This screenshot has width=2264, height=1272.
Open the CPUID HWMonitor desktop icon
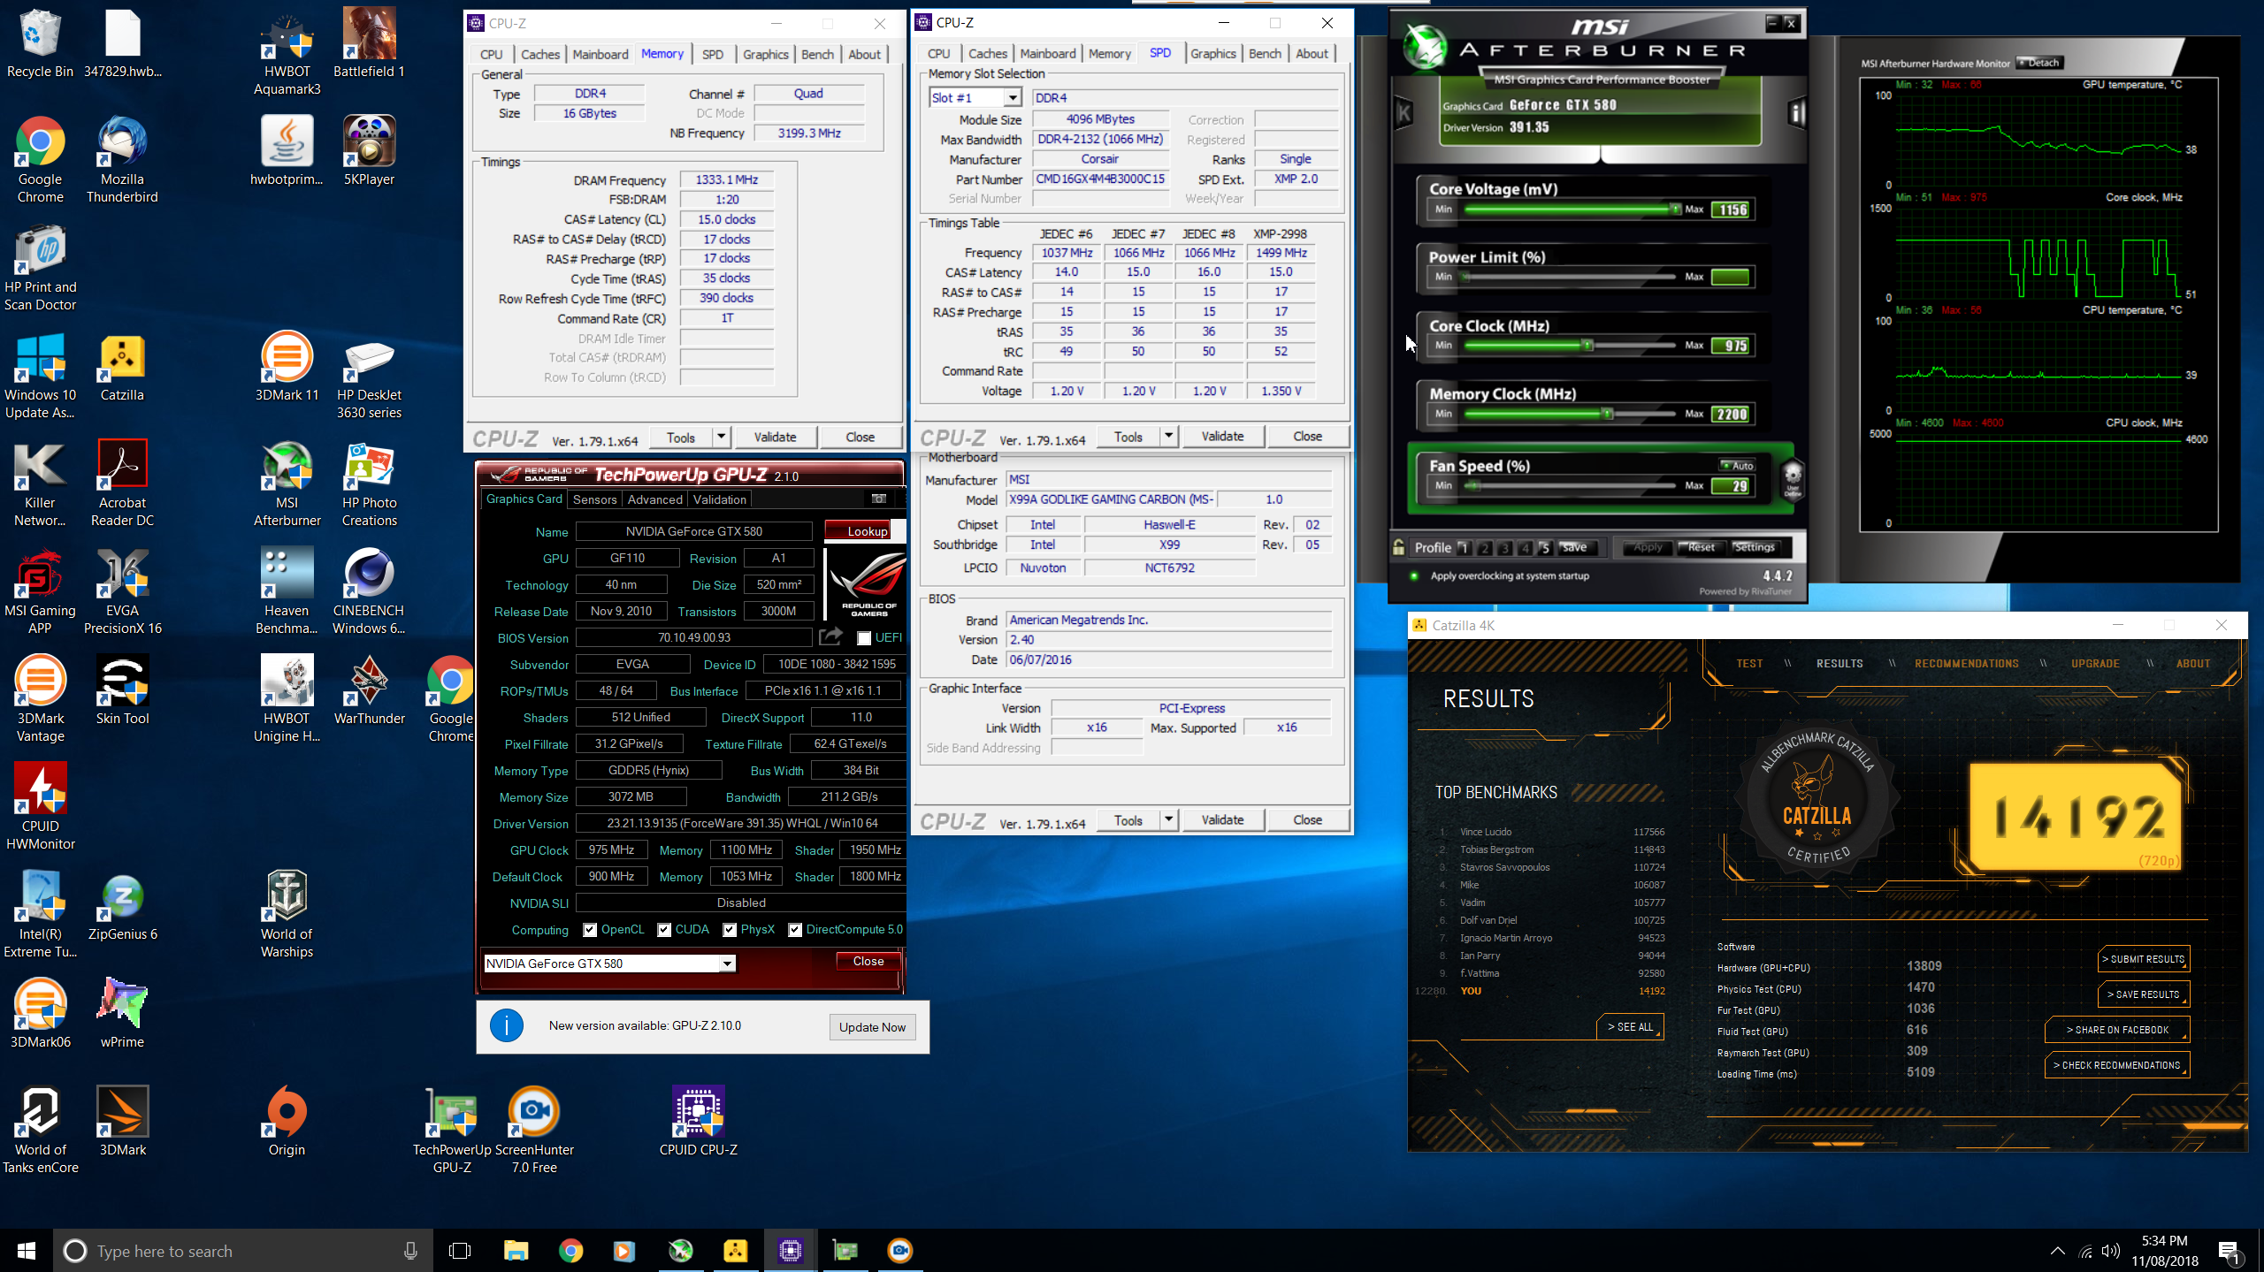tap(40, 807)
